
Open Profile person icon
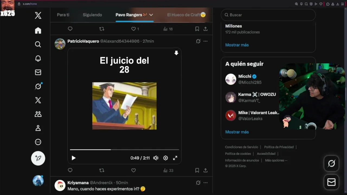38,128
